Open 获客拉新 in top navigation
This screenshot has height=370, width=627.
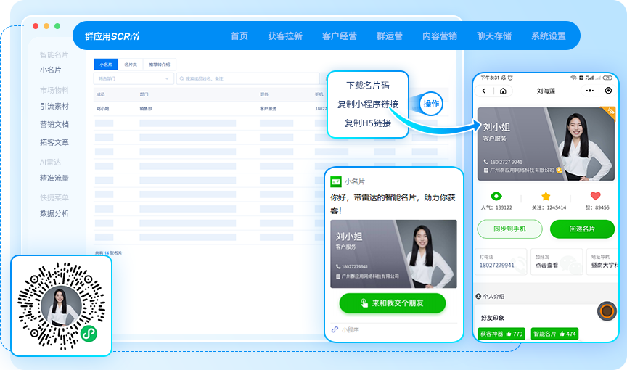click(x=284, y=36)
